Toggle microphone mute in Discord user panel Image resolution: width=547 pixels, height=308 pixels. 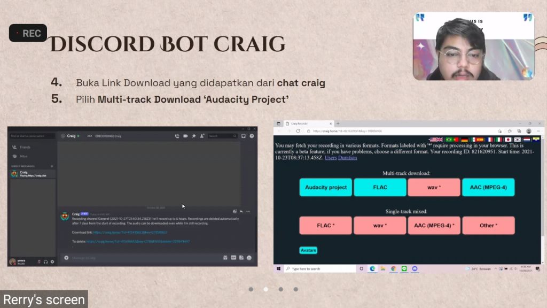pyautogui.click(x=39, y=261)
